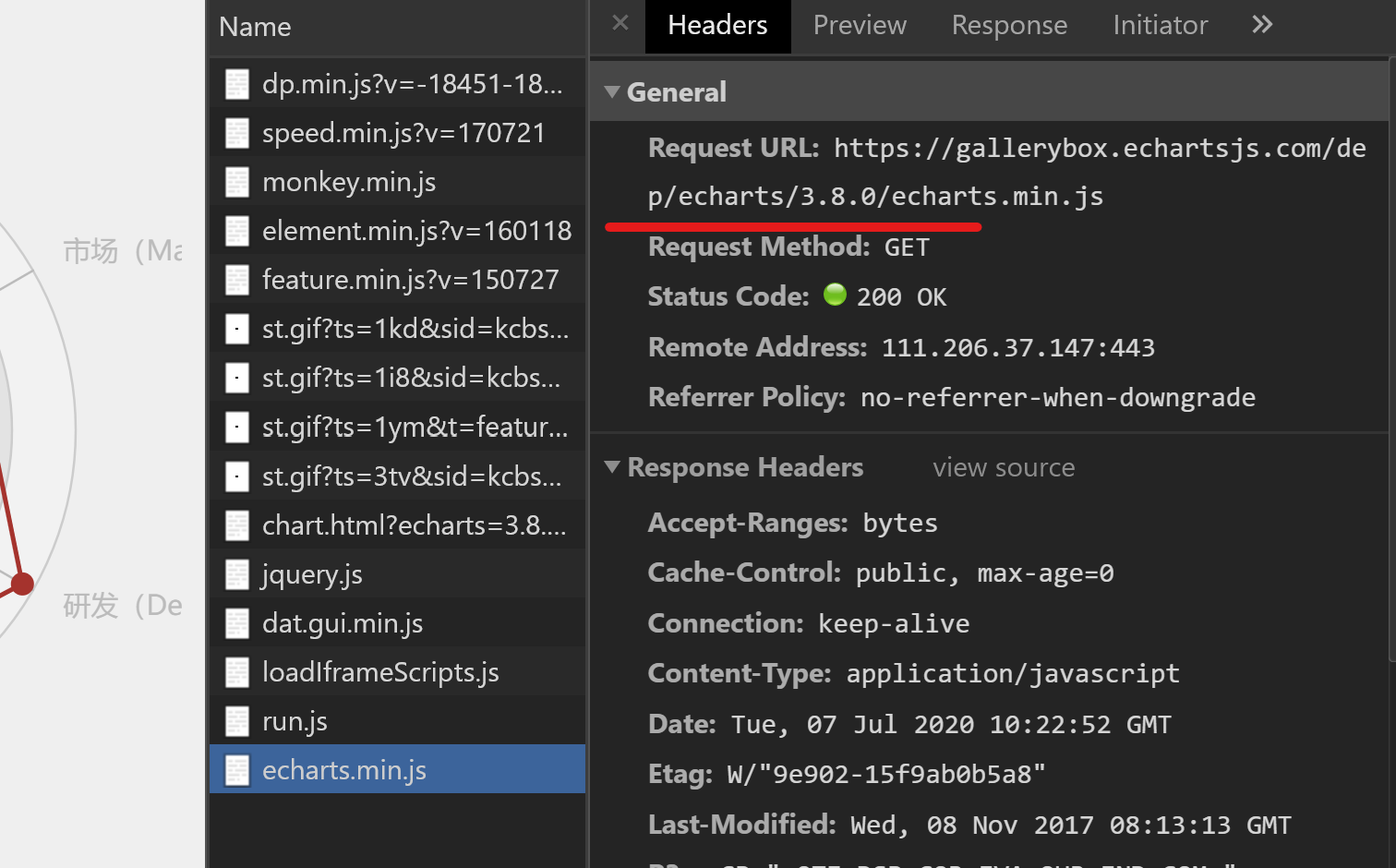Switch to the Preview tab
This screenshot has height=868, width=1396.
859,25
